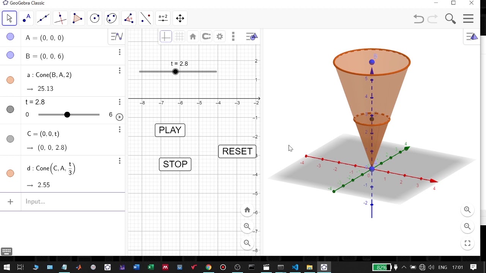The width and height of the screenshot is (486, 273).
Task: Toggle visibility of point C
Action: pyautogui.click(x=10, y=139)
